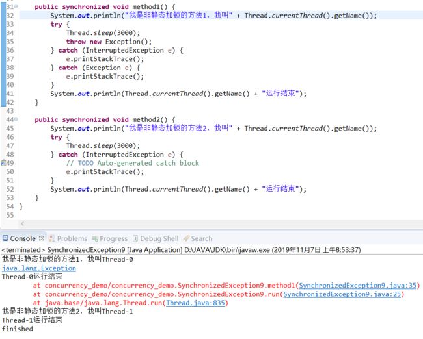The width and height of the screenshot is (423, 339).
Task: Click the 'throw new Exception();' code line
Action: coord(109,42)
